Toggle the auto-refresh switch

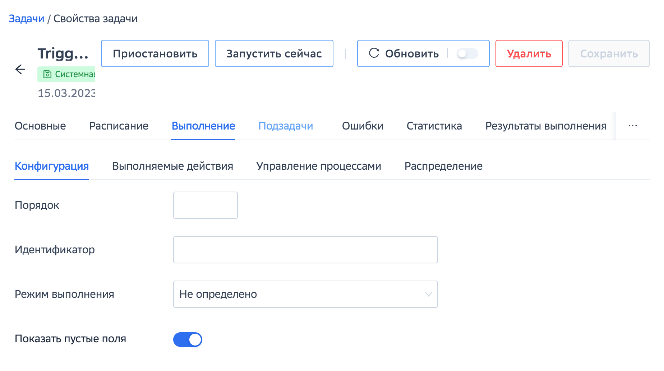pos(467,53)
